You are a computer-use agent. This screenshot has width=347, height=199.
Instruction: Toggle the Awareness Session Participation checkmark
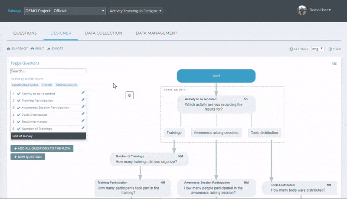pos(19,108)
